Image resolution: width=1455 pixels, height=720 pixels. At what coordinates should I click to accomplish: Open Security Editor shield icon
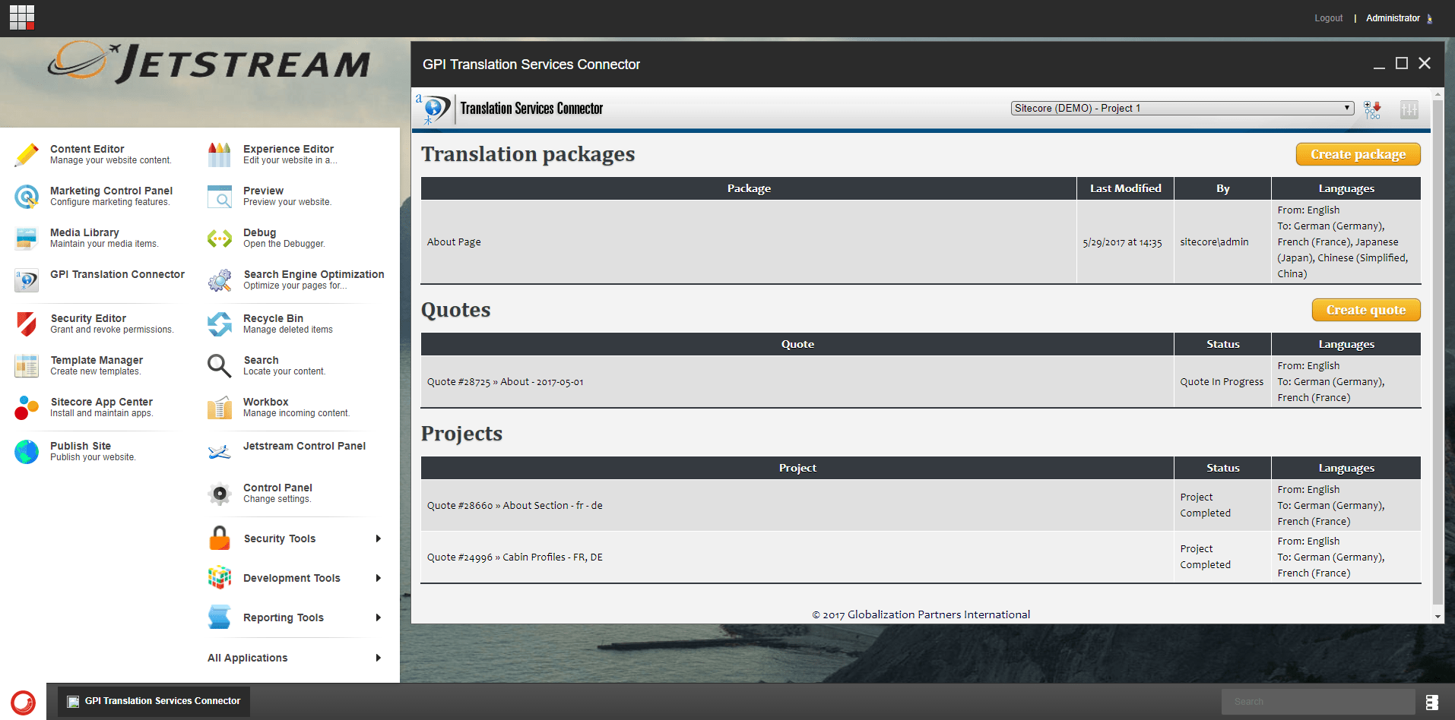click(x=27, y=324)
